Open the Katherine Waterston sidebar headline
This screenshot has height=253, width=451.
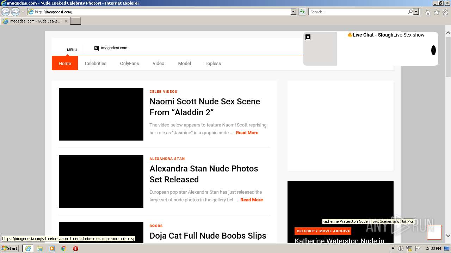tap(339, 241)
